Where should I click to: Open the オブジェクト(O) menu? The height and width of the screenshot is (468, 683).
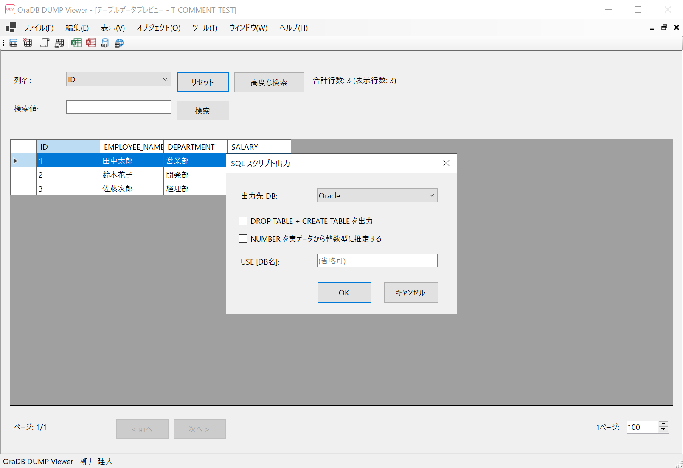158,28
